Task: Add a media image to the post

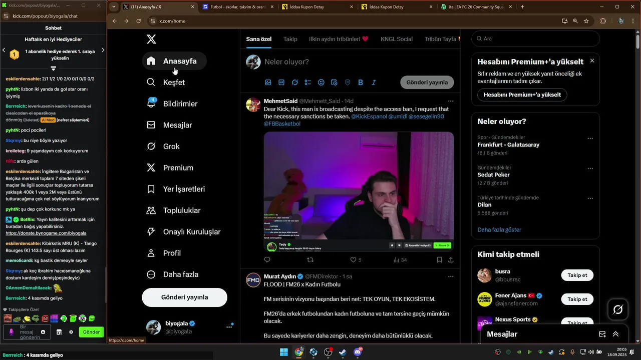Action: pos(268,82)
